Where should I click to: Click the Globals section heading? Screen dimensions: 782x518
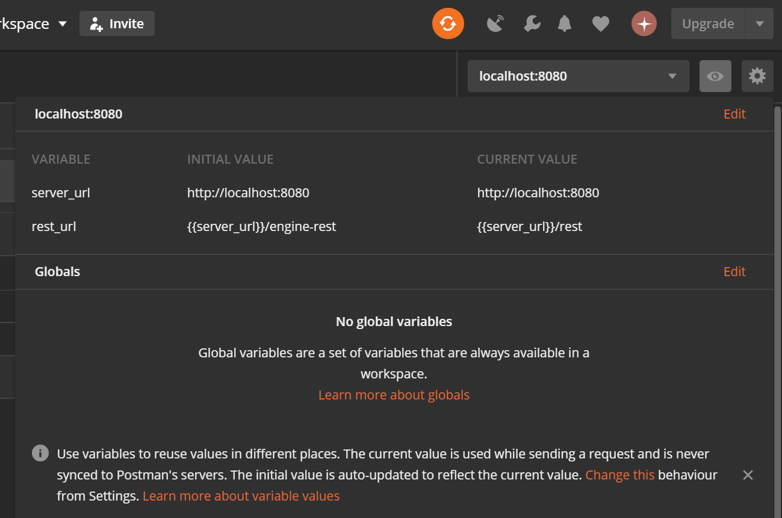tap(57, 271)
